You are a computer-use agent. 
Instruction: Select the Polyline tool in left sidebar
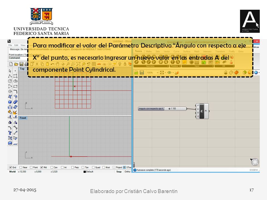pos(10,76)
